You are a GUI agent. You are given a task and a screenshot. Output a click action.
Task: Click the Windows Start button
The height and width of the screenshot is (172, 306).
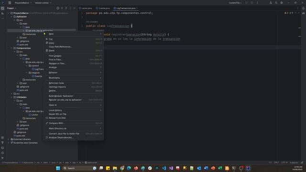point(58,168)
